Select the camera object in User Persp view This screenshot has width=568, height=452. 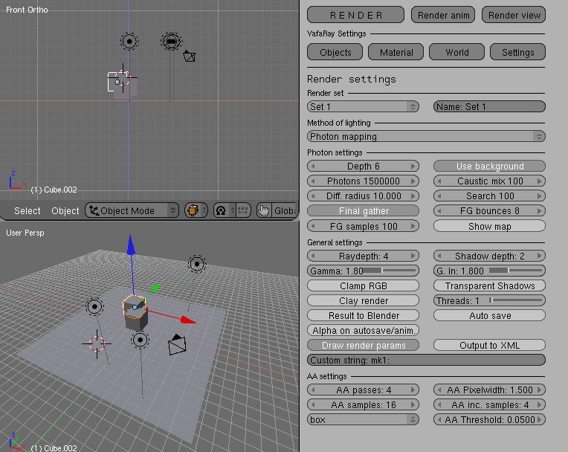(178, 345)
